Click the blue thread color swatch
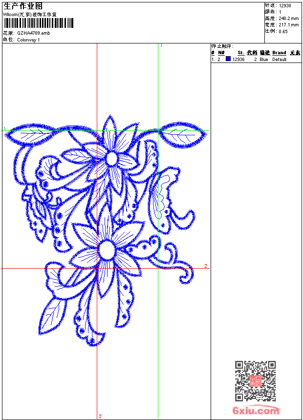The width and height of the screenshot is (303, 420). 228,59
